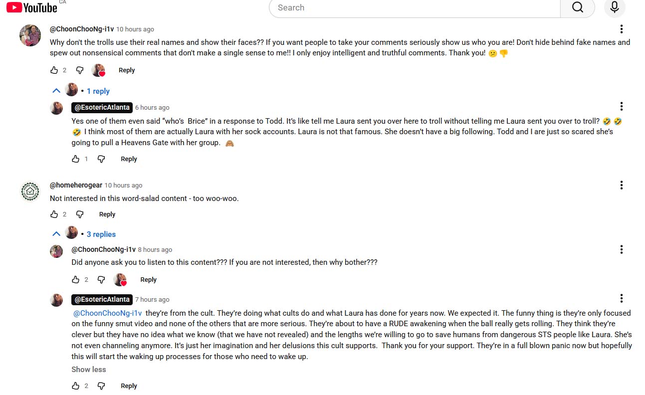Open the @EsotericAtlanta channel badge, 6 hours ago
645x395 pixels.
(x=102, y=107)
